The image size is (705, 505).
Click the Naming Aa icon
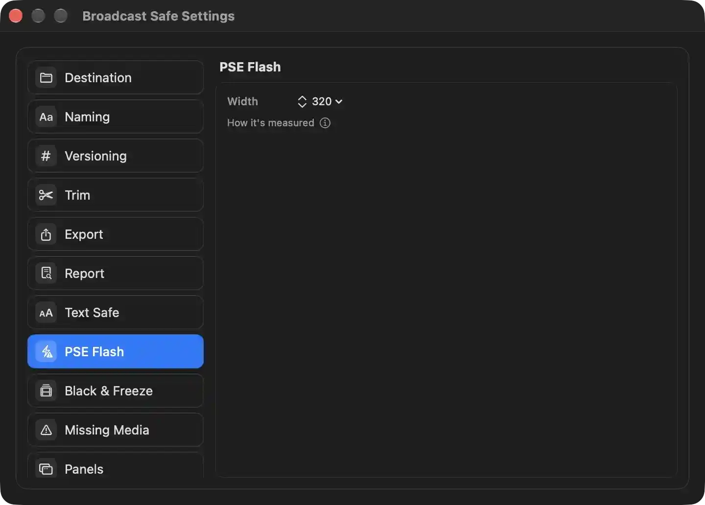tap(46, 117)
